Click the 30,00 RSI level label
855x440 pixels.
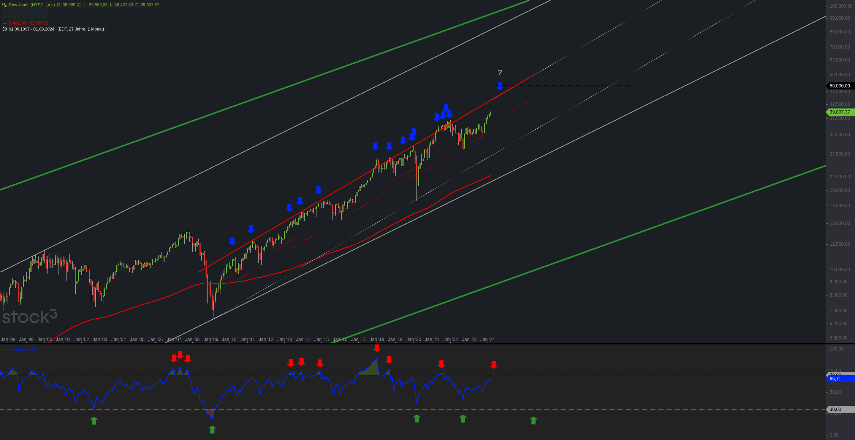840,410
